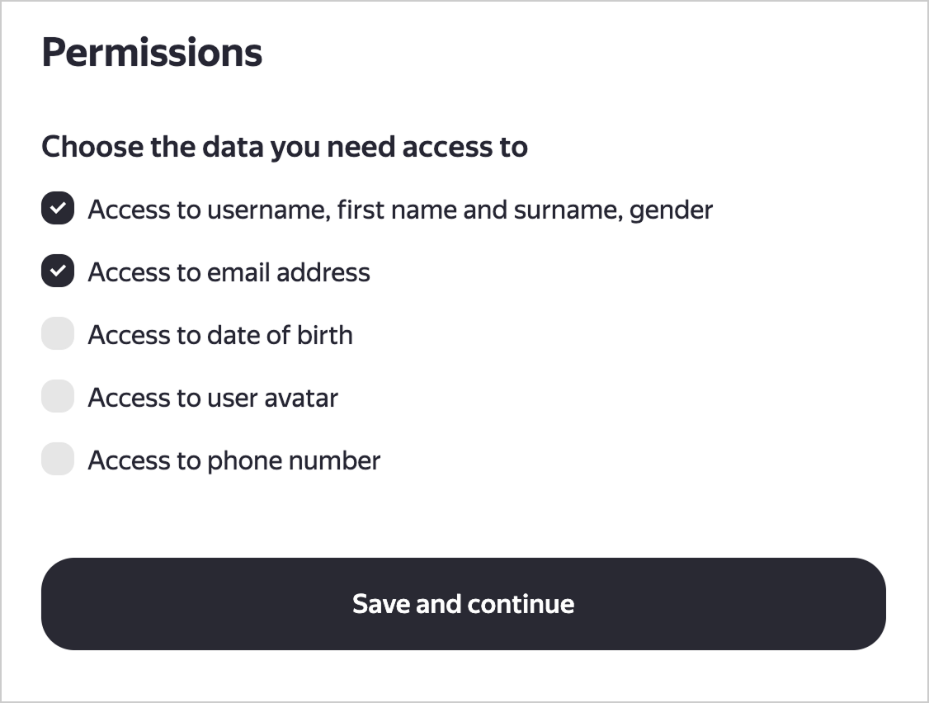
Task: Uncheck access to username, first name and gender
Action: pyautogui.click(x=57, y=208)
